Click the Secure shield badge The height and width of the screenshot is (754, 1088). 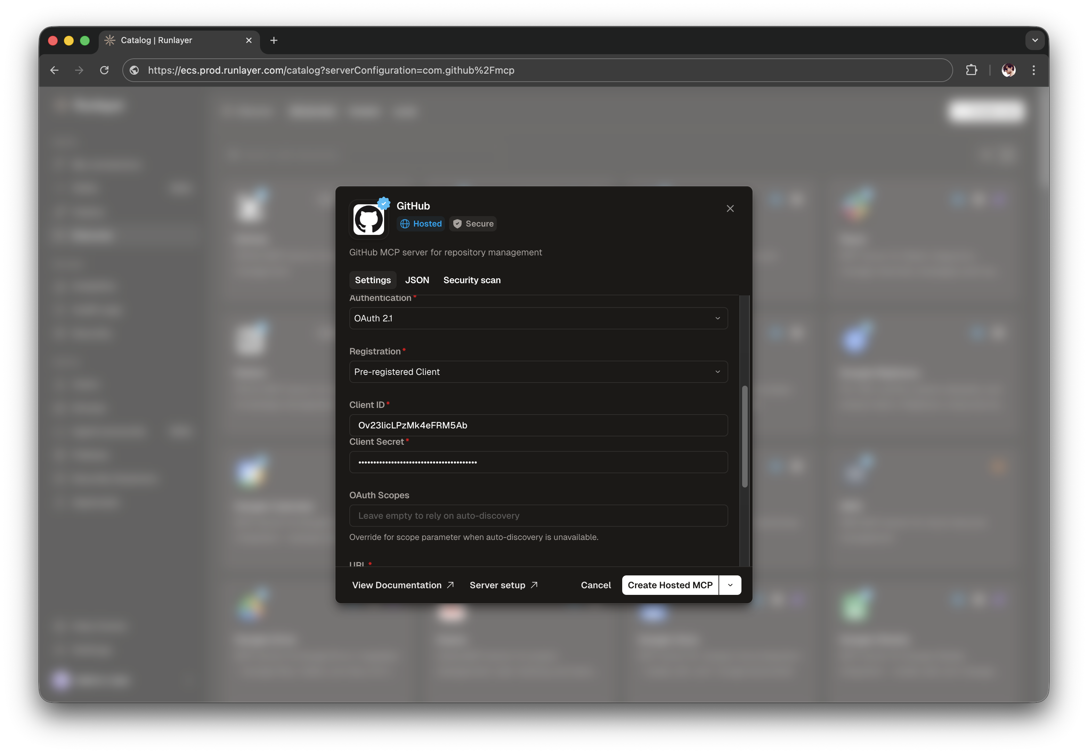click(472, 223)
